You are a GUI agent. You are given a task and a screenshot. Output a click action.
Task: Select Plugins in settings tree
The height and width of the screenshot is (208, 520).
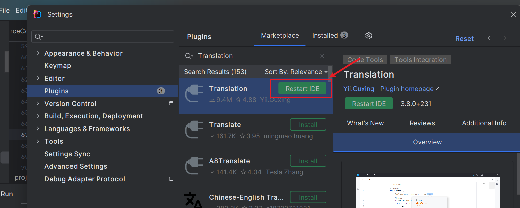coord(103,91)
